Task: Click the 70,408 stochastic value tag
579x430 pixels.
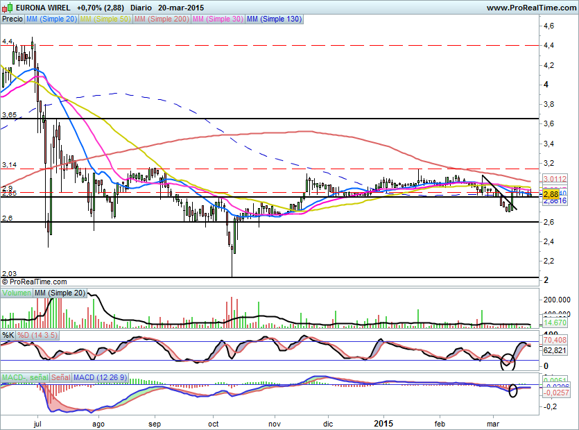Action: [x=555, y=340]
